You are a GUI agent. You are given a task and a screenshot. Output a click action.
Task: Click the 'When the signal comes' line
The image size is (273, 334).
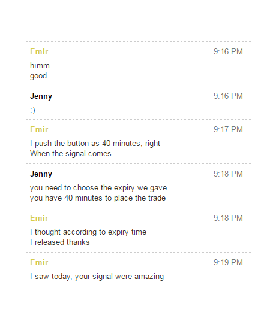point(71,154)
